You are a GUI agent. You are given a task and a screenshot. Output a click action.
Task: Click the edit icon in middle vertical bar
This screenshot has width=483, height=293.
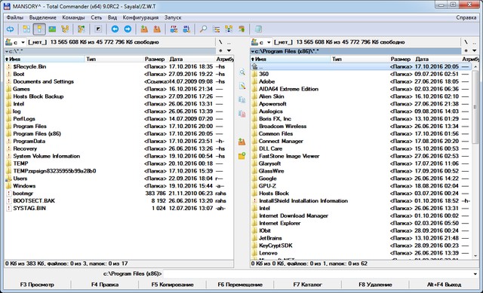pos(242,86)
